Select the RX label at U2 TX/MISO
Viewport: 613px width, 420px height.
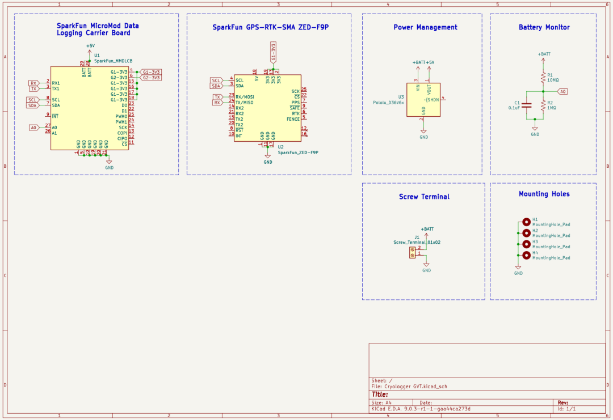tap(218, 103)
